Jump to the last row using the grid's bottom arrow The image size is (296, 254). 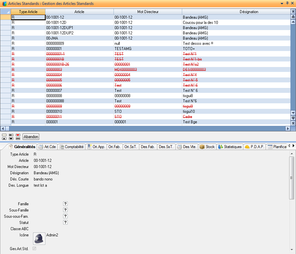[x=293, y=123]
